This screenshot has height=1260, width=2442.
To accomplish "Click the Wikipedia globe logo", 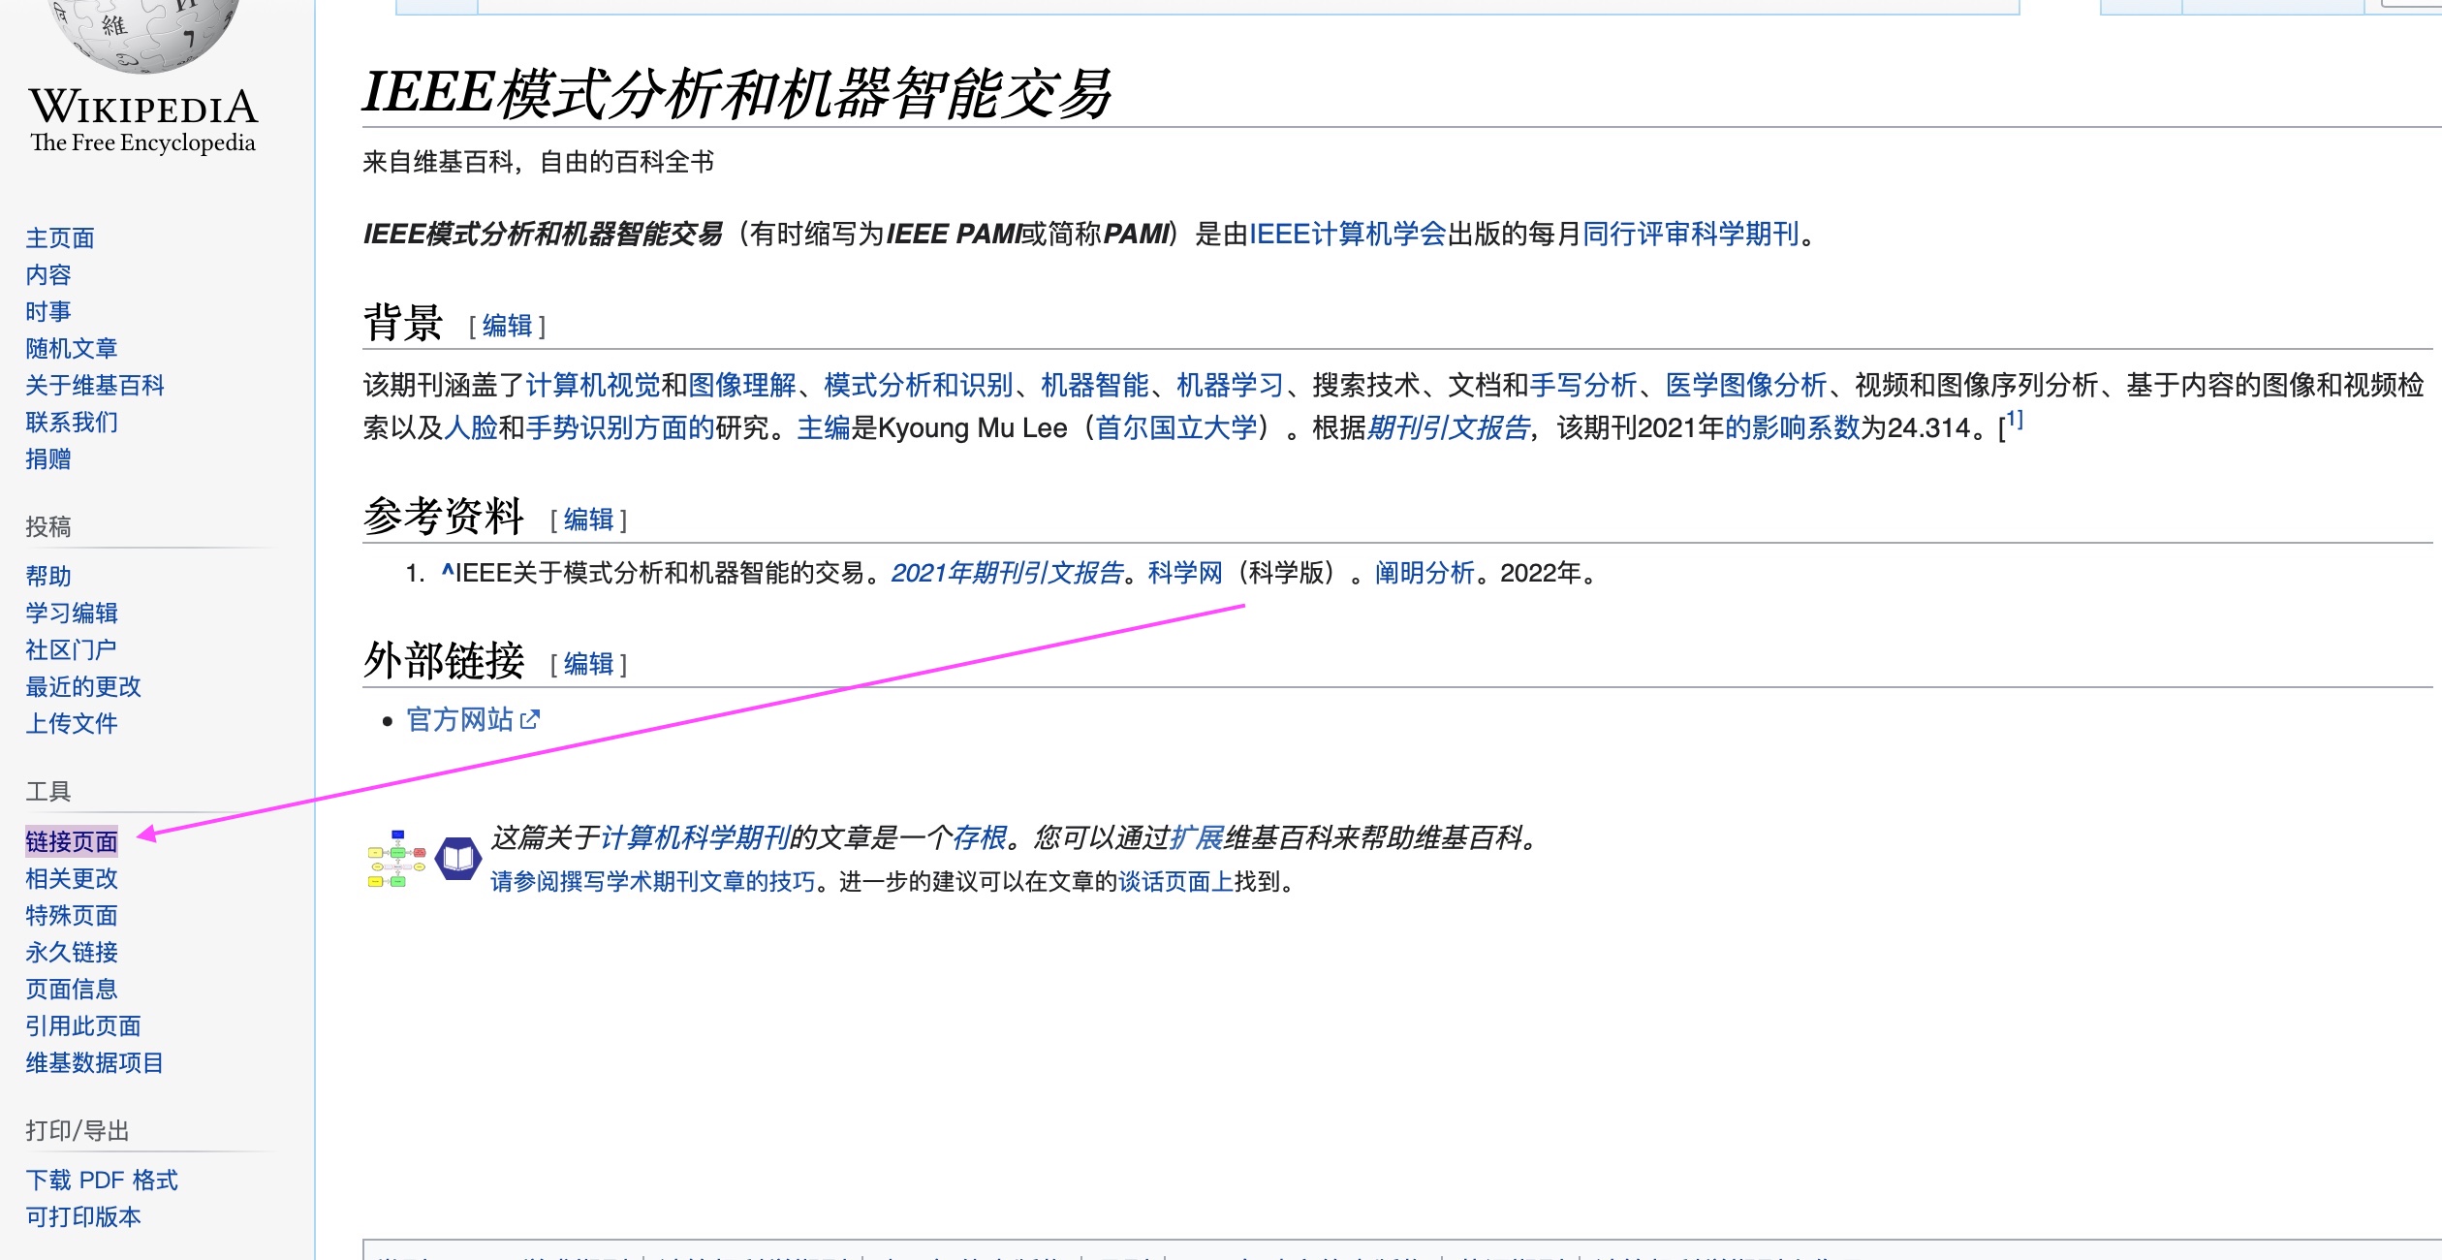I will (x=143, y=34).
